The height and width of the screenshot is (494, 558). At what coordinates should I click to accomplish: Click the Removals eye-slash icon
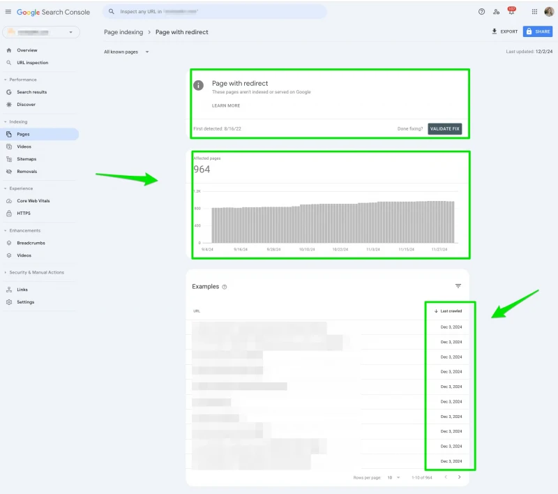click(9, 172)
